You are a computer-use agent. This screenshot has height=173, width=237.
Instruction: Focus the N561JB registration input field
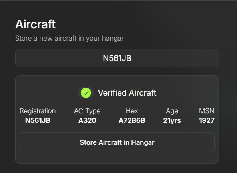coord(117,58)
